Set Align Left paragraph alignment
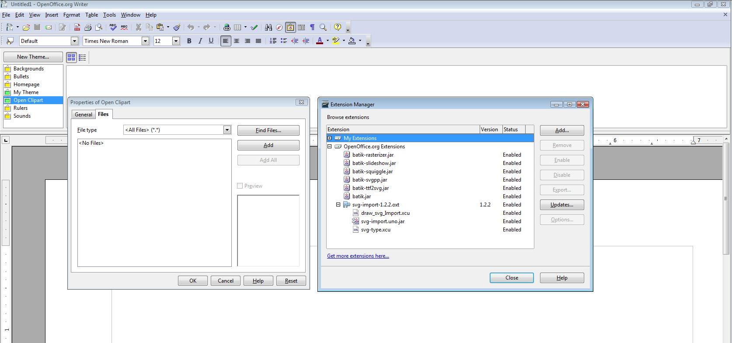 point(226,41)
